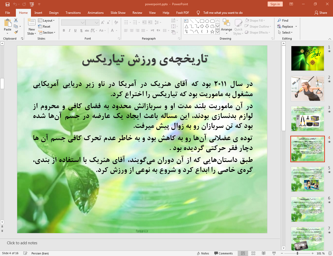Viewport: 333px width, 256px height.
Task: Switch to the Animations tab
Action: pyautogui.click(x=96, y=13)
